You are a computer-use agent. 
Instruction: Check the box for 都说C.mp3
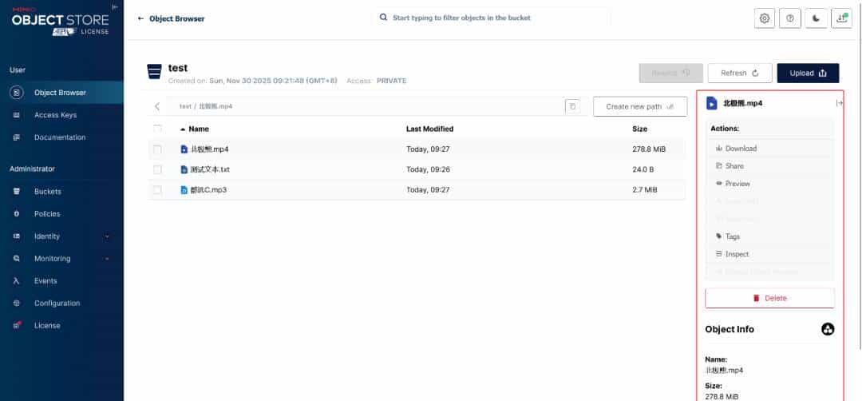[x=158, y=190]
